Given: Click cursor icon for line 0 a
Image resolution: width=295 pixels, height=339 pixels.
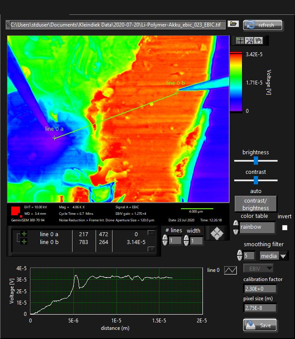Looking at the screenshot, I should point(24,234).
